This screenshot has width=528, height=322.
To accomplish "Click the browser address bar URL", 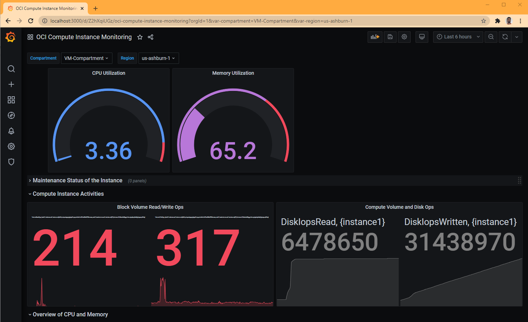I will click(201, 21).
